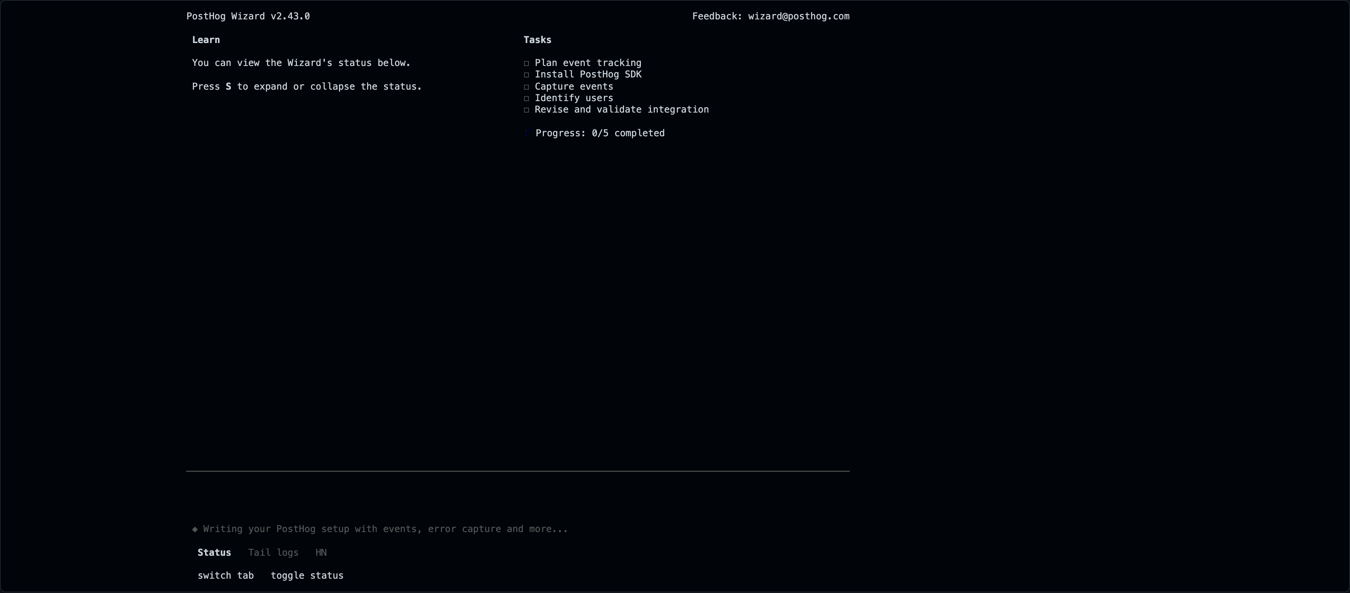Tick the Revise and validate integration checkbox
The width and height of the screenshot is (1350, 593).
(526, 110)
